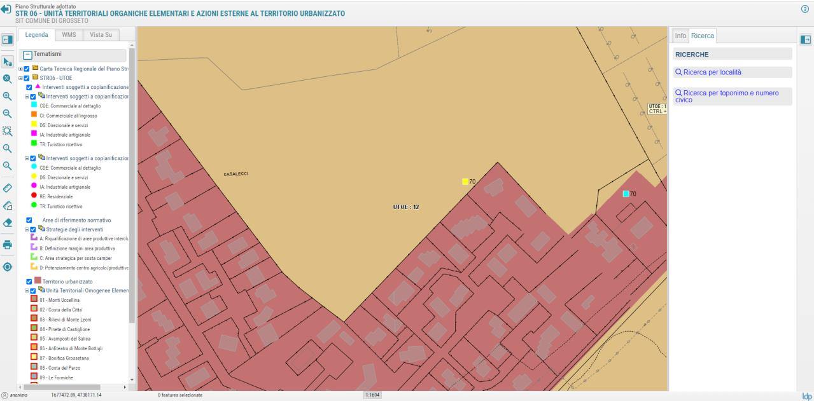Collapse the Strategie degli interventi group
The height and width of the screenshot is (401, 814).
(x=27, y=229)
